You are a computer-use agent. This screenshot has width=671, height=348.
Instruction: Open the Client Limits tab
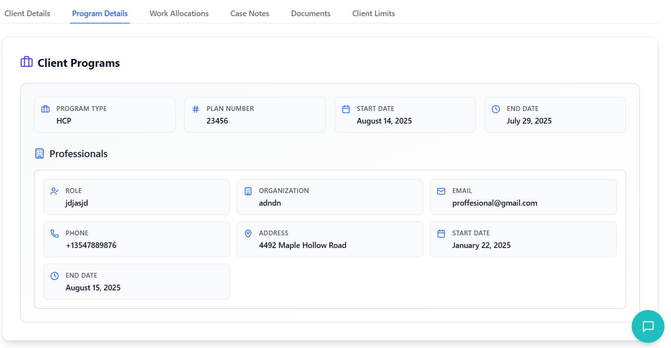(374, 14)
